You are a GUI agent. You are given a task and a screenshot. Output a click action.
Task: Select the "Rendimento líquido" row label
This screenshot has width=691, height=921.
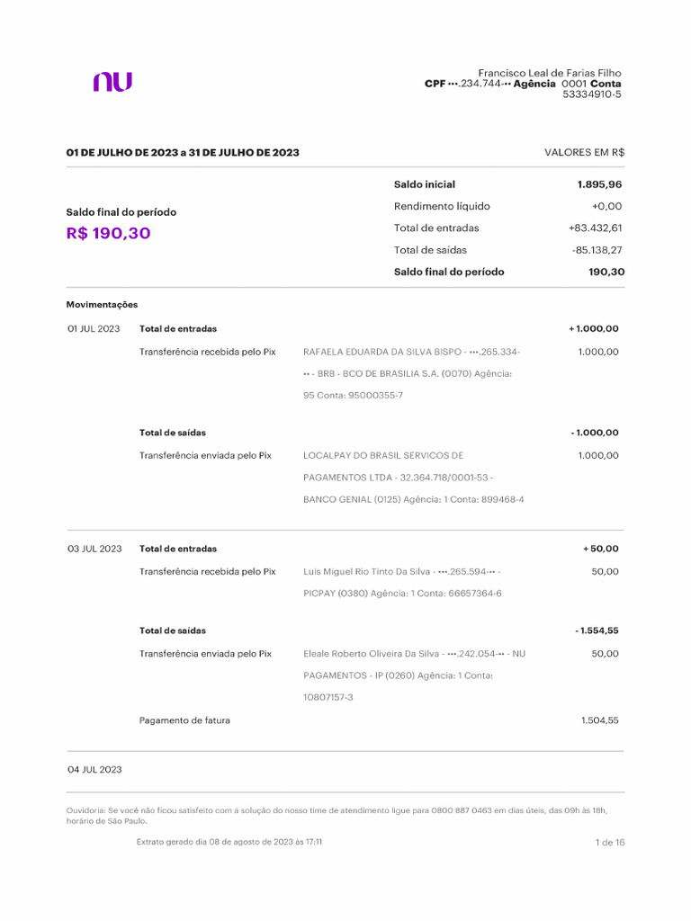[442, 206]
